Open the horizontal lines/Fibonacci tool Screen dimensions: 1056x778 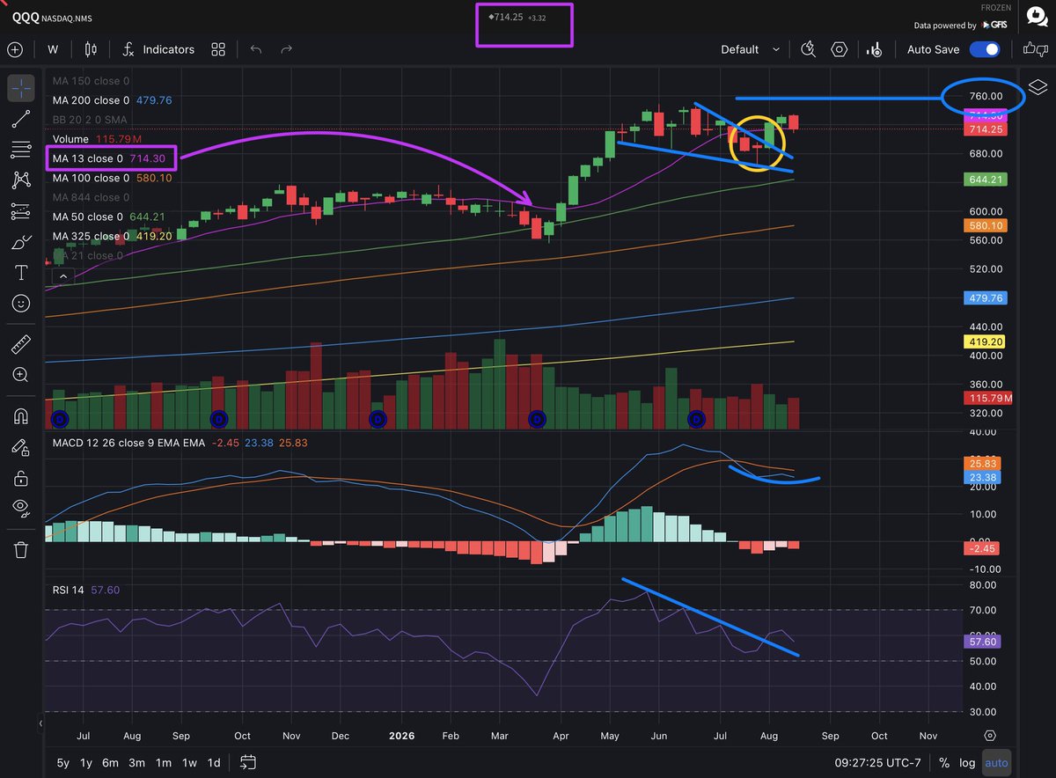[x=21, y=149]
